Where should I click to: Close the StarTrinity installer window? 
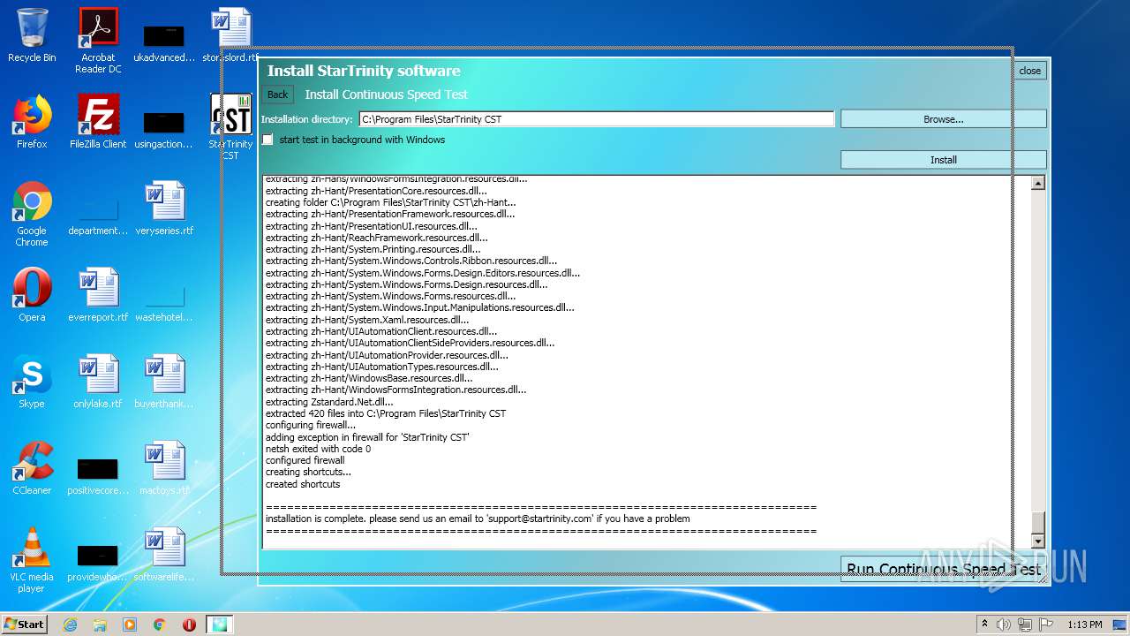click(x=1029, y=71)
